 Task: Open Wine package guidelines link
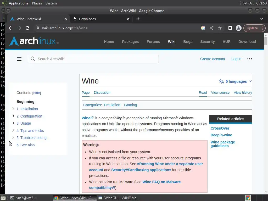point(222,144)
